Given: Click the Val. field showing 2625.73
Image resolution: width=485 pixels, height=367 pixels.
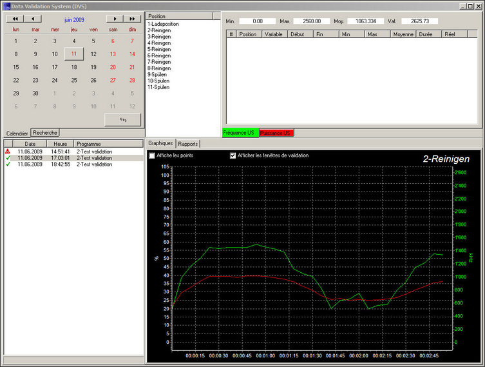Looking at the screenshot, I should (420, 21).
